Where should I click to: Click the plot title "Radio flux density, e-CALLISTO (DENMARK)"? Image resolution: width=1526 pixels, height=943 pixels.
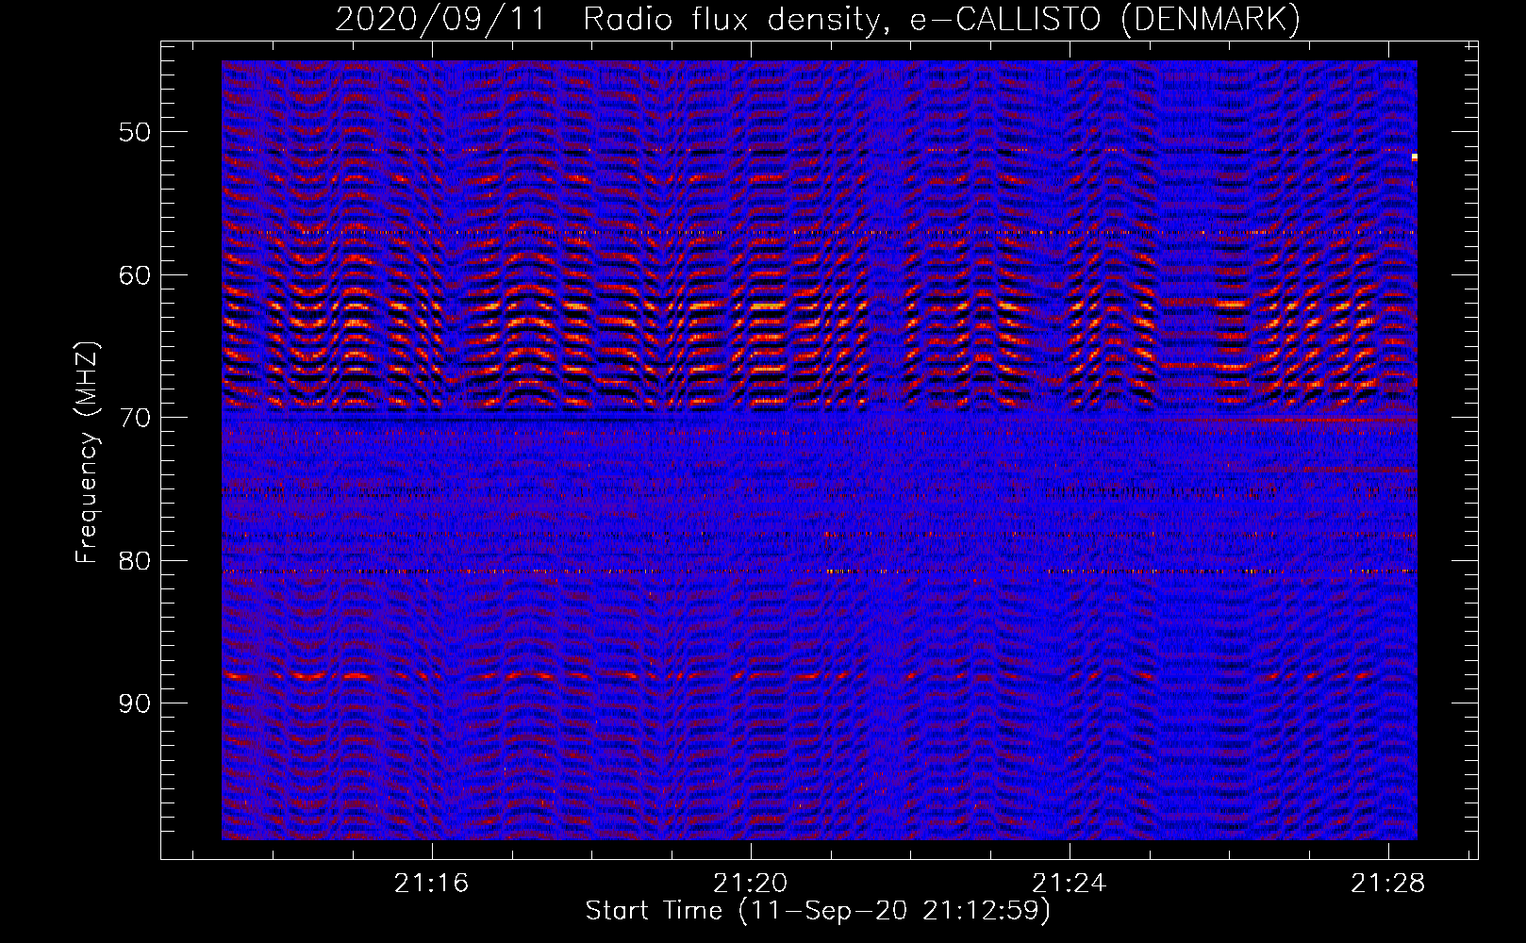click(x=941, y=19)
